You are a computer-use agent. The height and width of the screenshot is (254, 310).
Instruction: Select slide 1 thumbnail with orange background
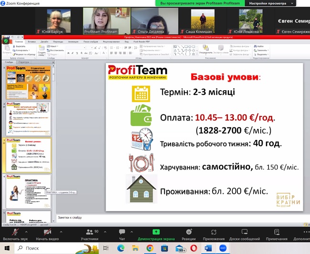click(x=29, y=83)
